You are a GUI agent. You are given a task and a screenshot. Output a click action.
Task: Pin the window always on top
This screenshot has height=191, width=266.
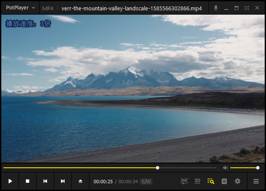(x=216, y=8)
